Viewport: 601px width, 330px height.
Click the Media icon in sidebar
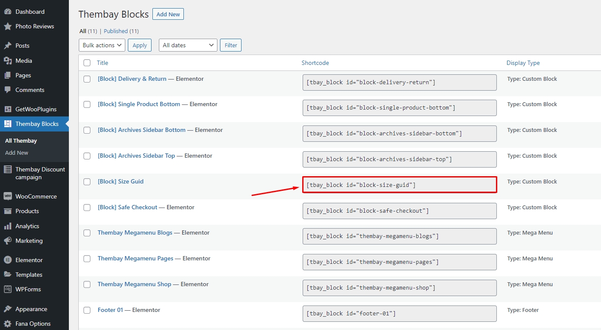tap(8, 61)
